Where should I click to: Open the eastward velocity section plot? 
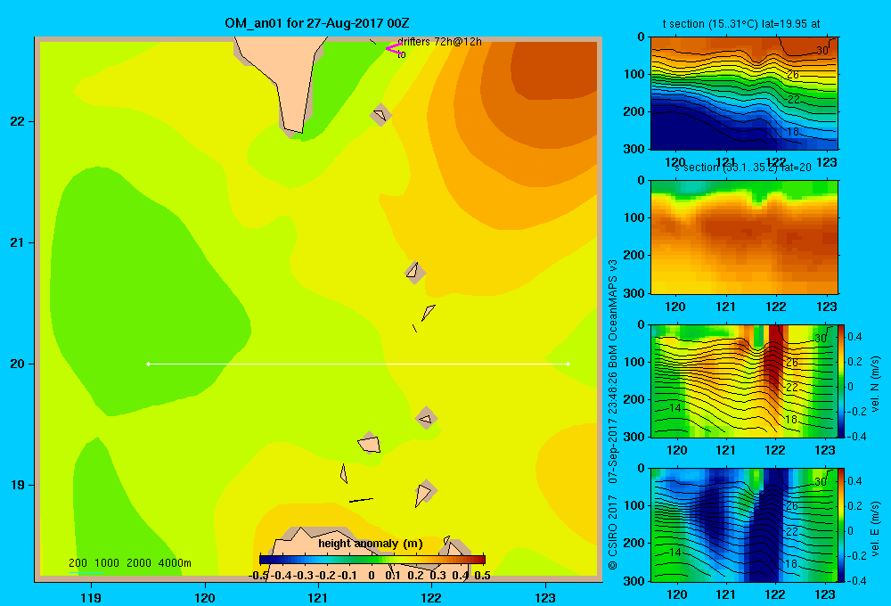pyautogui.click(x=744, y=525)
